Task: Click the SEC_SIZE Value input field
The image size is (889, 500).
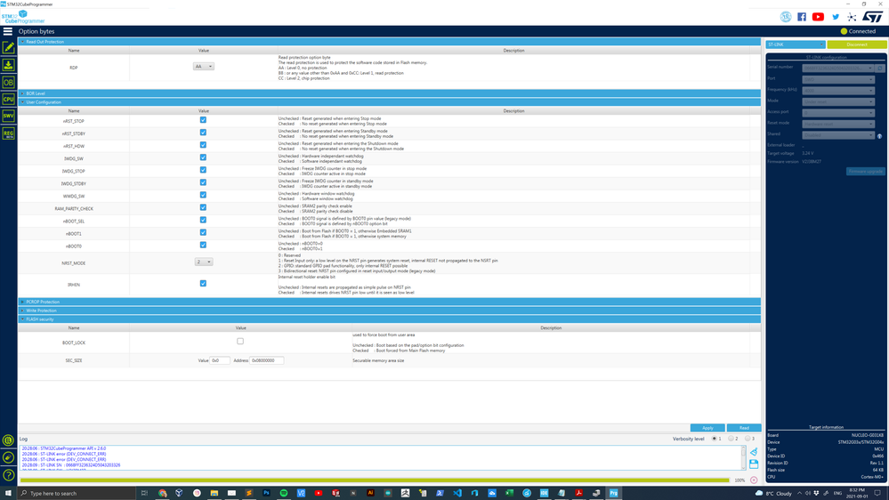Action: tap(220, 360)
